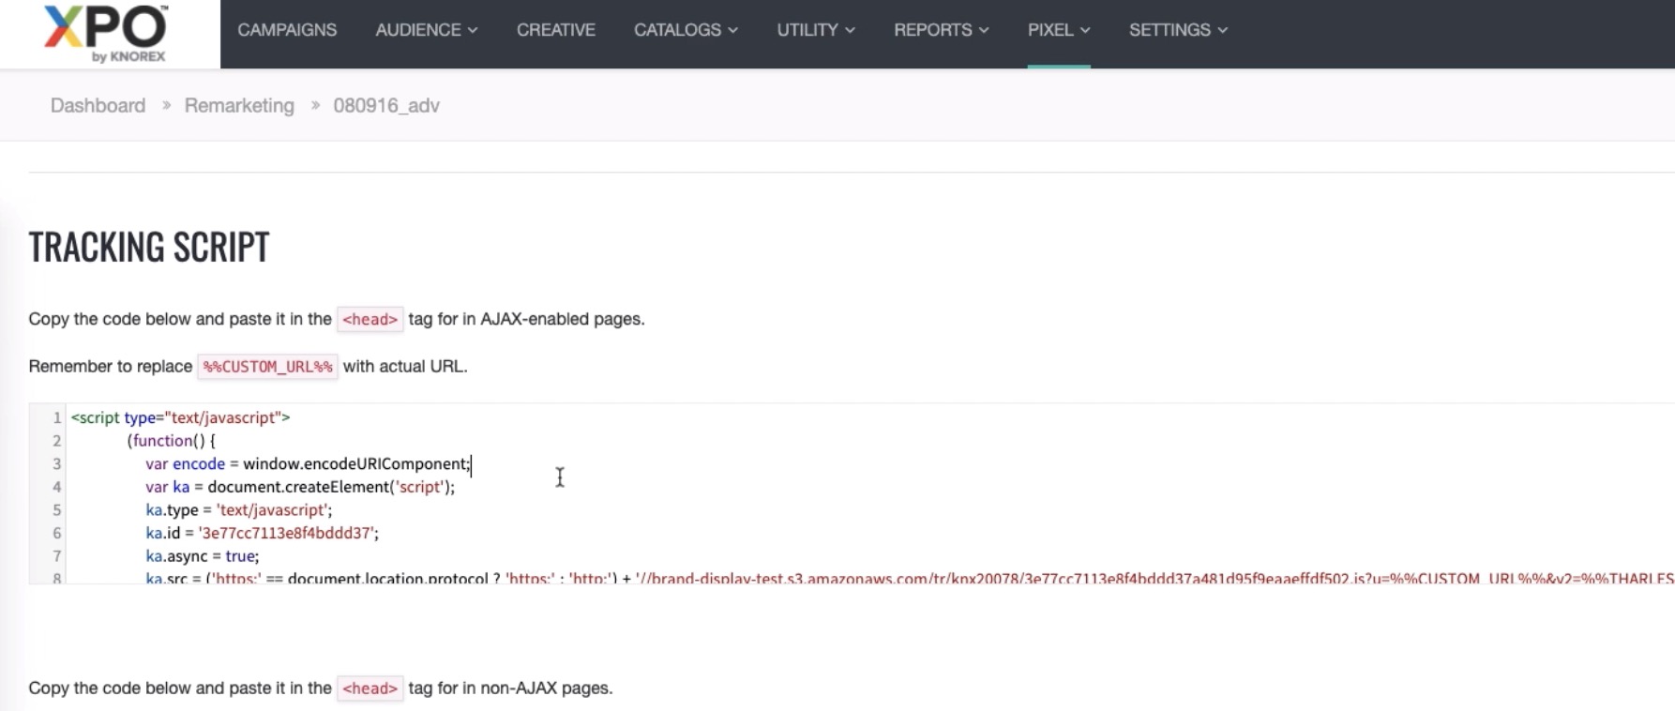This screenshot has height=711, width=1675.
Task: Expand the Catalogs dropdown
Action: [685, 30]
